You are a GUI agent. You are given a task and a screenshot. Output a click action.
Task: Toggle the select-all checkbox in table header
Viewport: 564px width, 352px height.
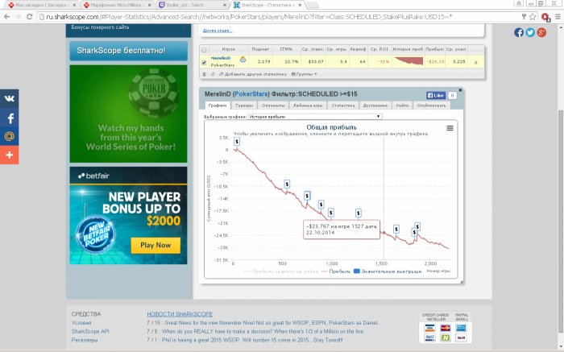click(x=204, y=50)
